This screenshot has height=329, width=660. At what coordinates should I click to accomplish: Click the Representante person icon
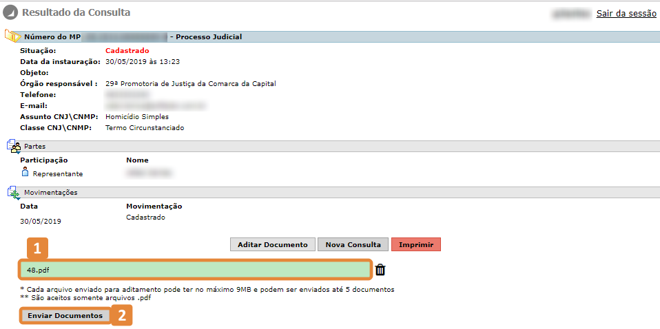pyautogui.click(x=25, y=173)
